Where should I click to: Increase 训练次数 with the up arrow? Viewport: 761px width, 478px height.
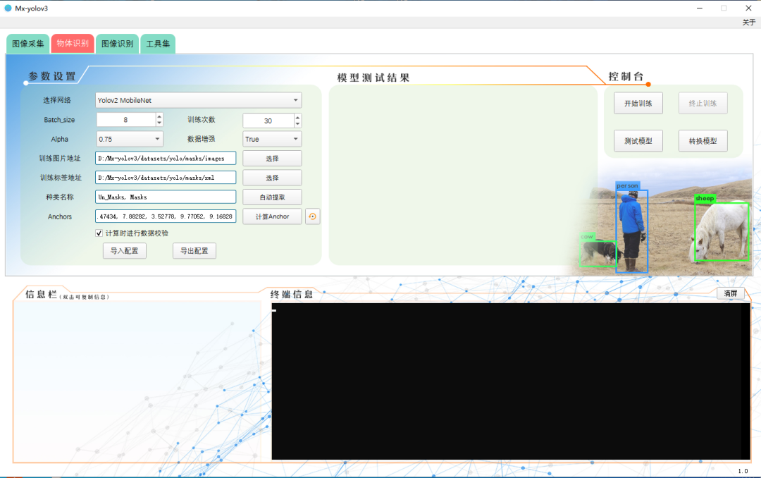(x=297, y=117)
